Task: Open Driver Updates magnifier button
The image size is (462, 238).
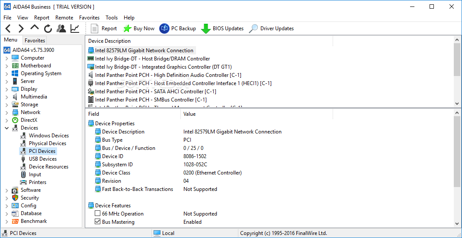Action: (271, 29)
